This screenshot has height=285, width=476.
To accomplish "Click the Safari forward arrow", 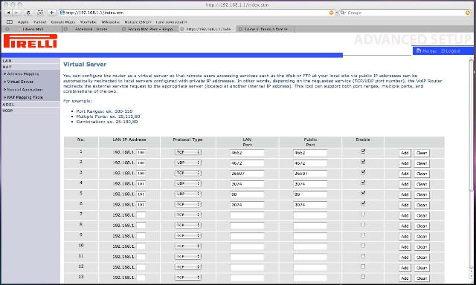I will point(16,13).
